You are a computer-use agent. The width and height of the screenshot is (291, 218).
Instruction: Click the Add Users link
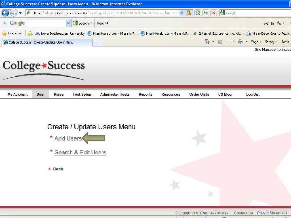[x=68, y=138]
